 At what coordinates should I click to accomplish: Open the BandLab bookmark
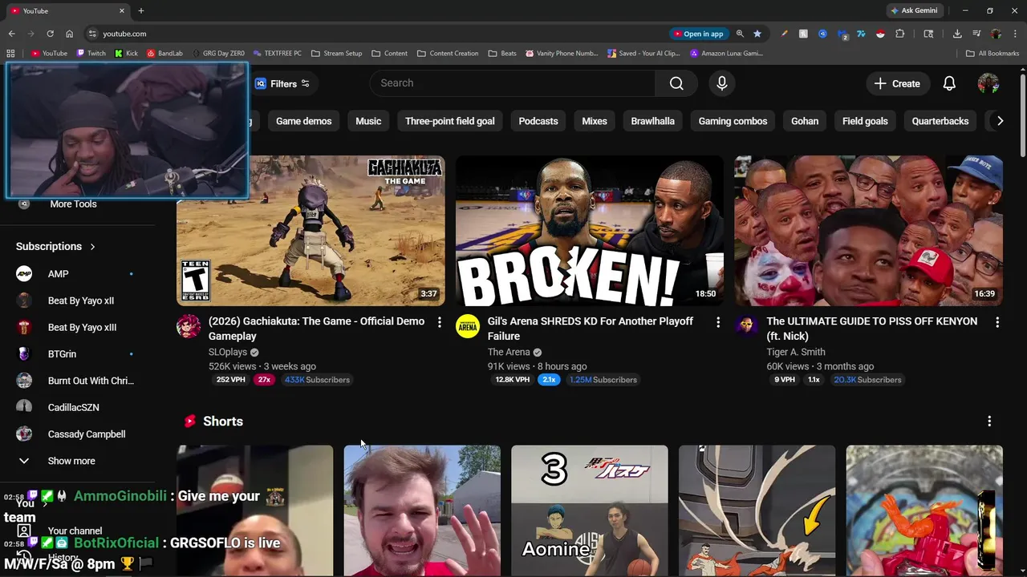pos(165,54)
